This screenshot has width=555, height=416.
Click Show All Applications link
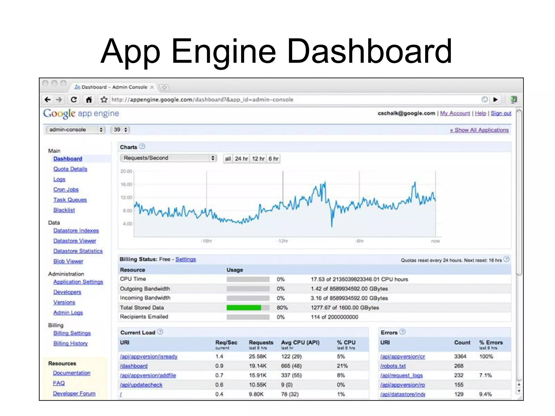coord(479,130)
